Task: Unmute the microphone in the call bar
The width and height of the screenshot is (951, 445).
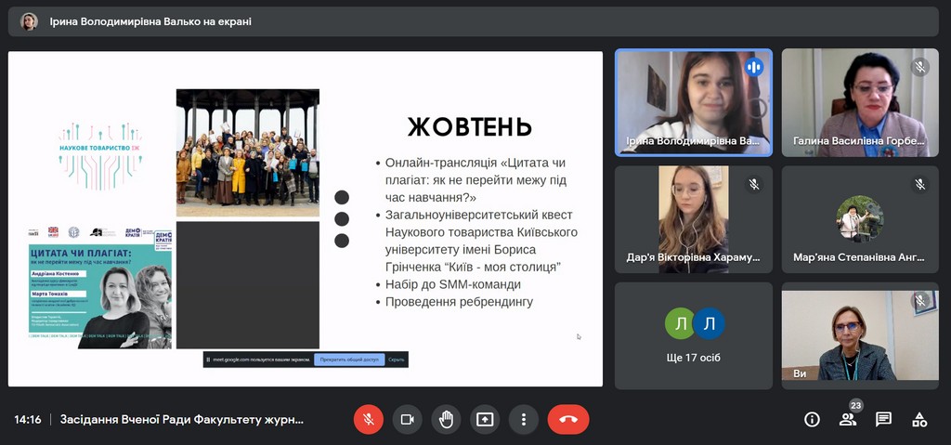Action: coord(368,419)
